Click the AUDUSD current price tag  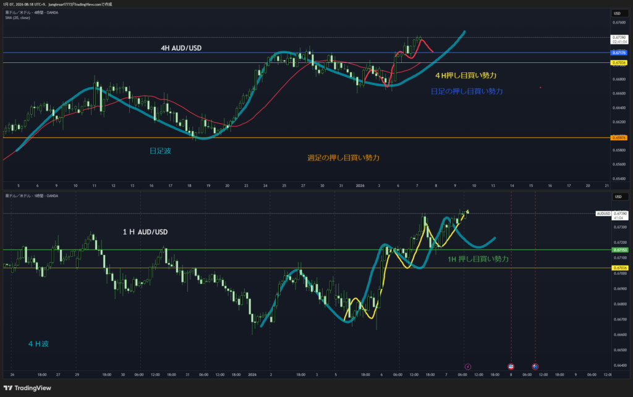(x=604, y=214)
